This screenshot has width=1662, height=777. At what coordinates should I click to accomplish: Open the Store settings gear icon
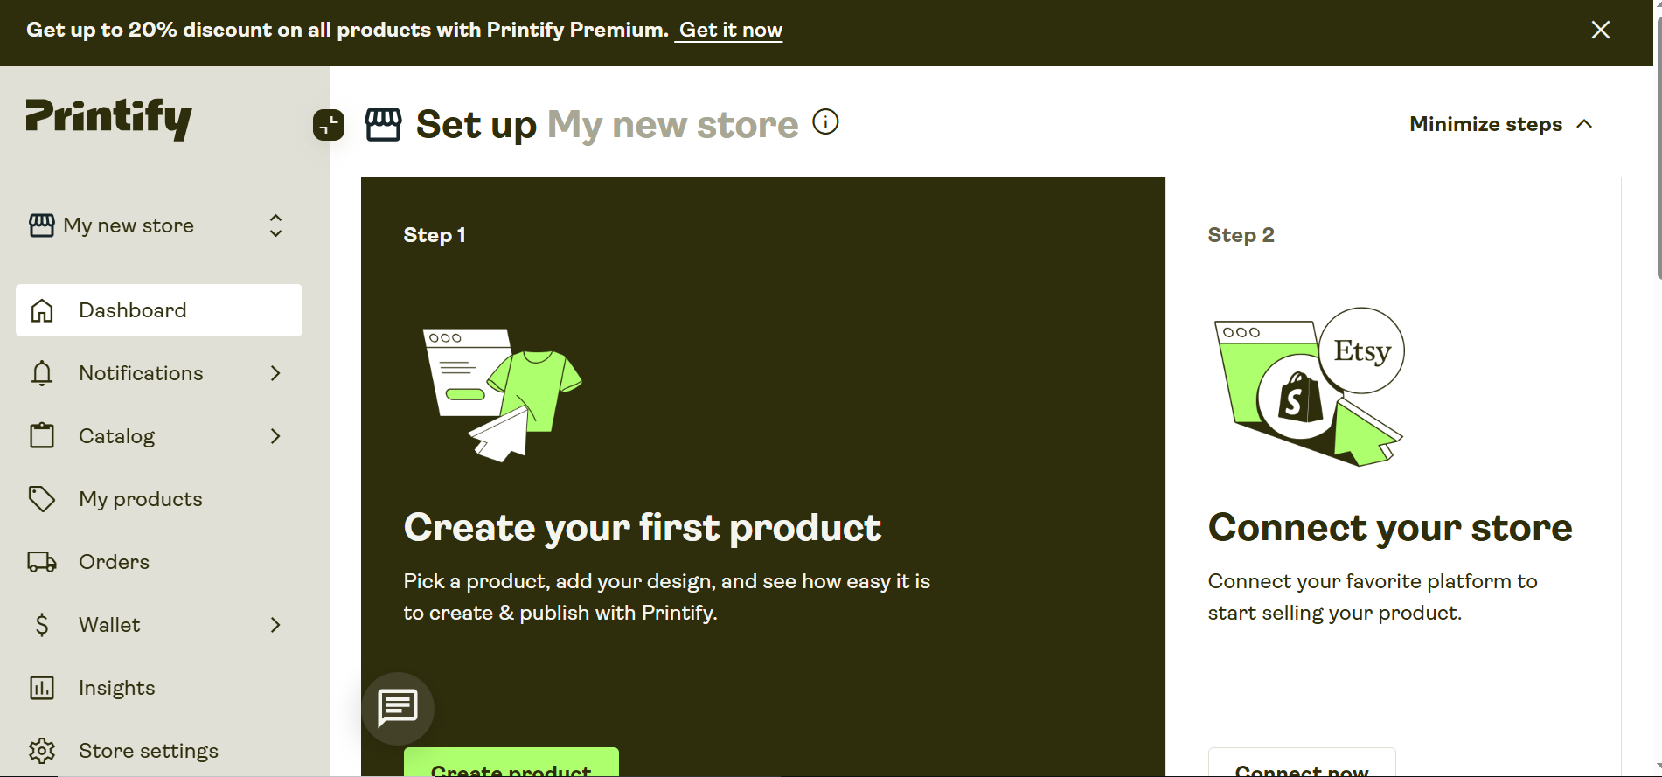click(x=42, y=750)
